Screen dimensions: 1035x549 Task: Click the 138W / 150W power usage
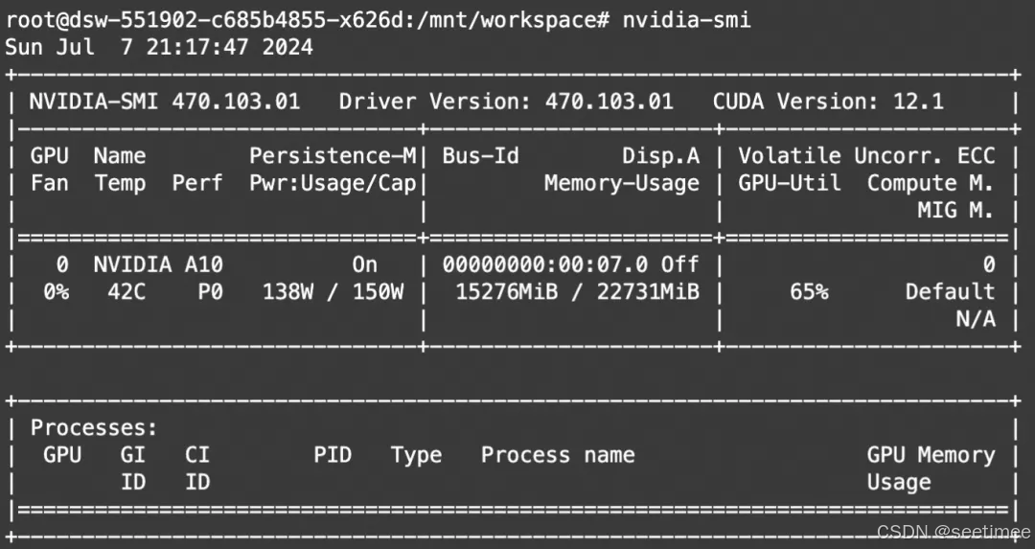tap(333, 291)
